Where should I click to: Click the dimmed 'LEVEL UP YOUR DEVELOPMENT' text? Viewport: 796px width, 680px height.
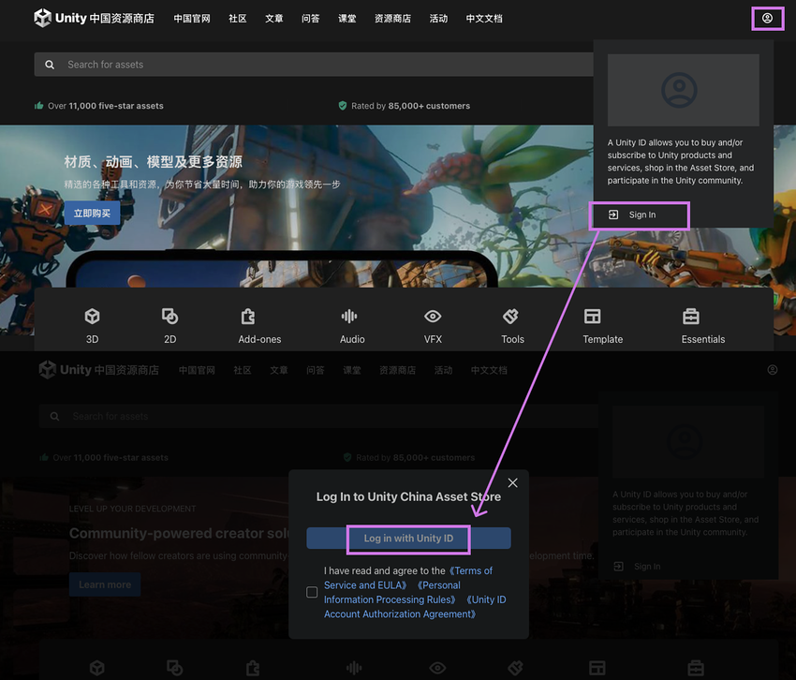coord(132,509)
